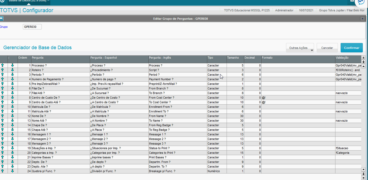Move down Categorias a Imp. ? row
368x180 pixels.
pyautogui.click(x=12, y=153)
